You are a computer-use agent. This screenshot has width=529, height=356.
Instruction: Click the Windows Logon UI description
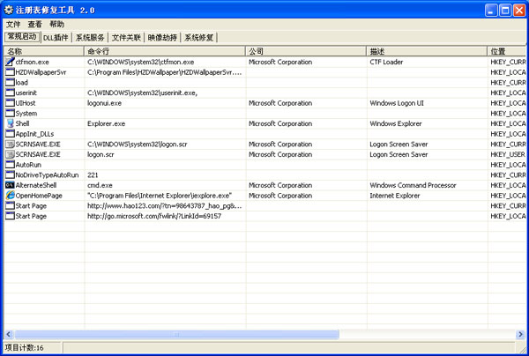(x=397, y=103)
